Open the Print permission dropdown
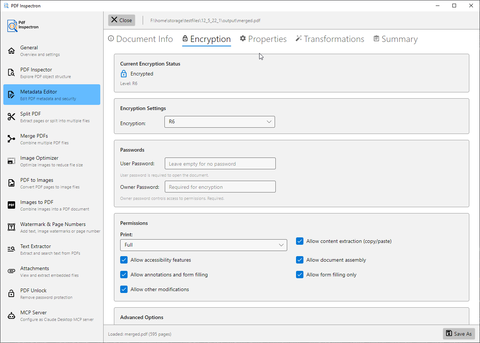 204,245
